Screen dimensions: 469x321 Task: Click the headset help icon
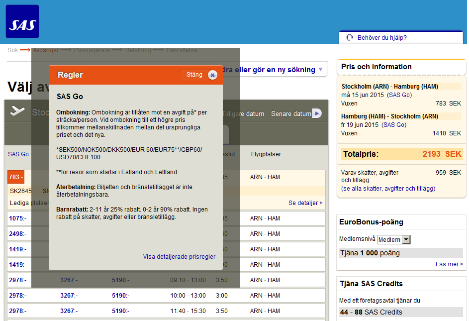(350, 38)
